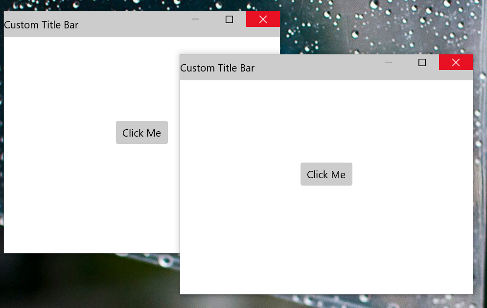Maximize the back window with the square icon
487x308 pixels.
click(x=229, y=19)
